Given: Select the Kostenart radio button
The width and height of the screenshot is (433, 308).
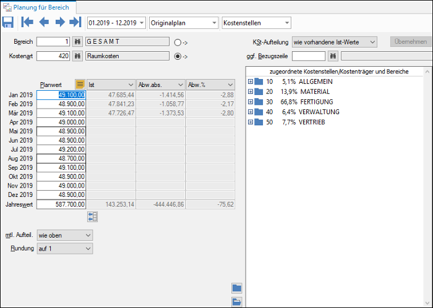Looking at the screenshot, I should click(x=178, y=56).
